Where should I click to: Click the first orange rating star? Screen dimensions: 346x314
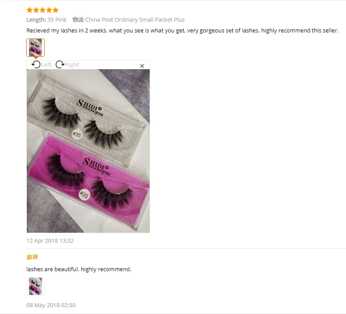(29, 10)
